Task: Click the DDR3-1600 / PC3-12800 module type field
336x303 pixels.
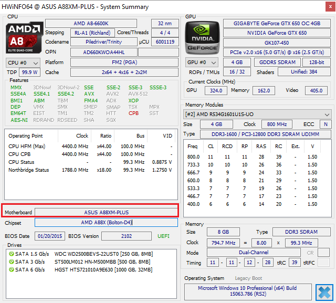Action: (x=265, y=134)
